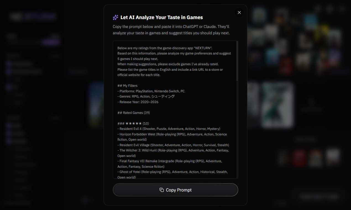Click the five-star rating heading line
The width and height of the screenshot is (351, 210).
tap(133, 124)
